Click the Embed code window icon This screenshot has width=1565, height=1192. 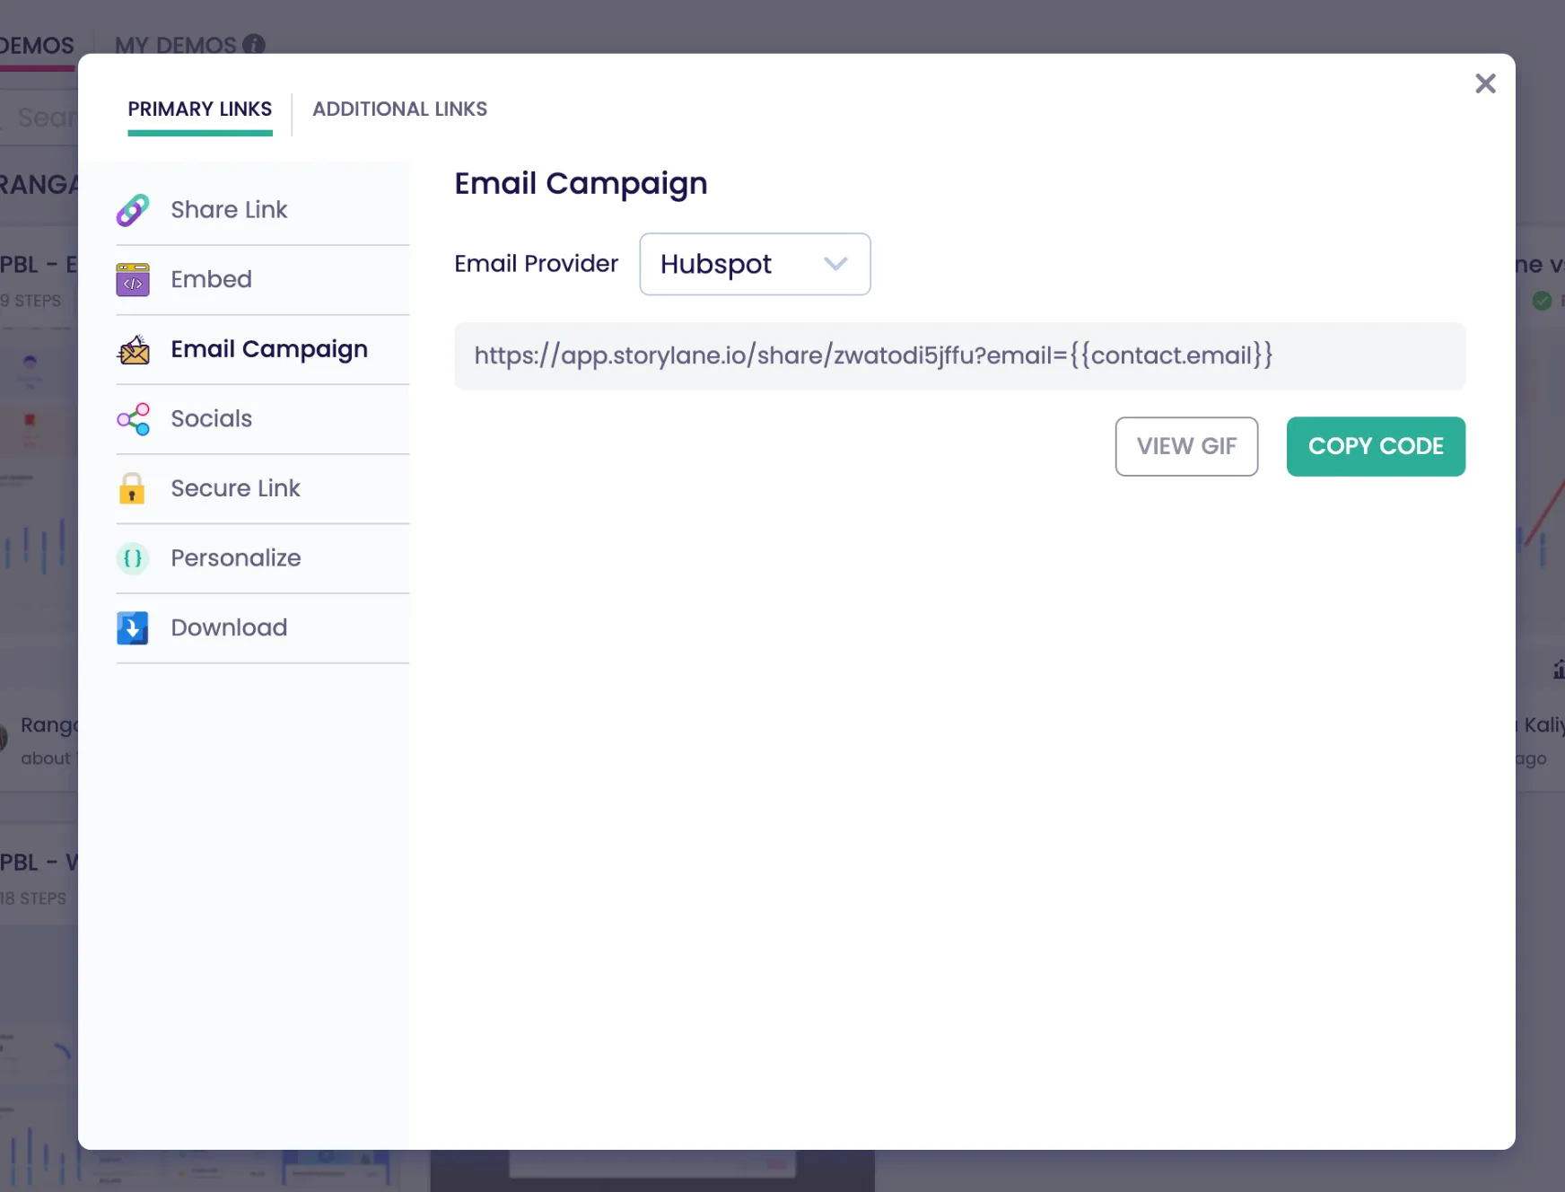[x=133, y=280]
